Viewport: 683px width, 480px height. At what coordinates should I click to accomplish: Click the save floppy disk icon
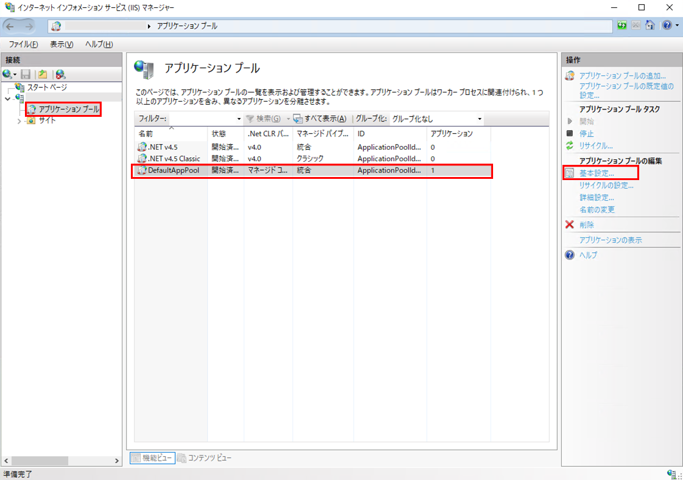click(x=26, y=74)
